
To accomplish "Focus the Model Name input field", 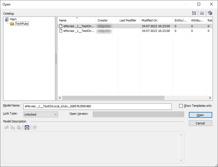I will [x=97, y=106].
